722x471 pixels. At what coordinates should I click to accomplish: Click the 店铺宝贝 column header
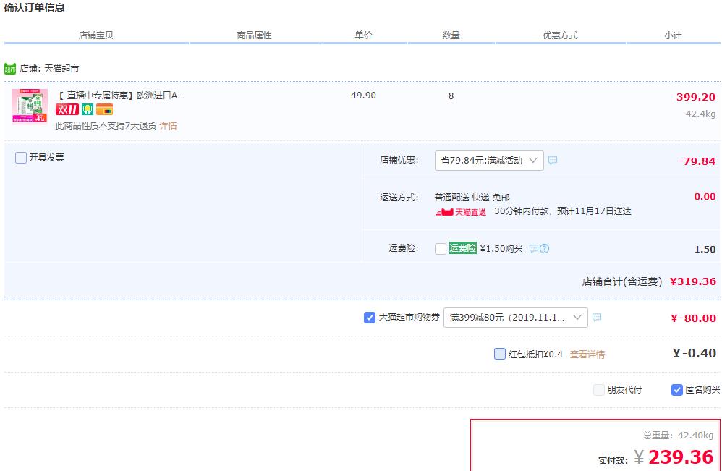click(x=95, y=35)
